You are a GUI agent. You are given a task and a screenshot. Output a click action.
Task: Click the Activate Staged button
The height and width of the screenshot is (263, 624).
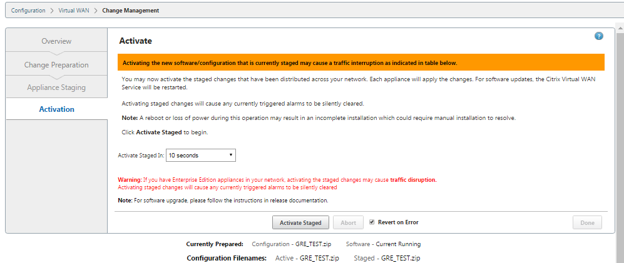coord(300,223)
